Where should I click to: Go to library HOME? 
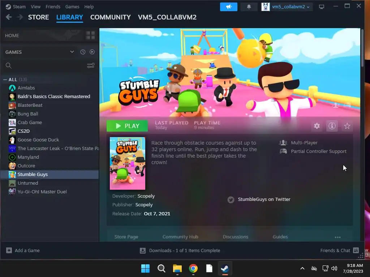[x=12, y=35]
